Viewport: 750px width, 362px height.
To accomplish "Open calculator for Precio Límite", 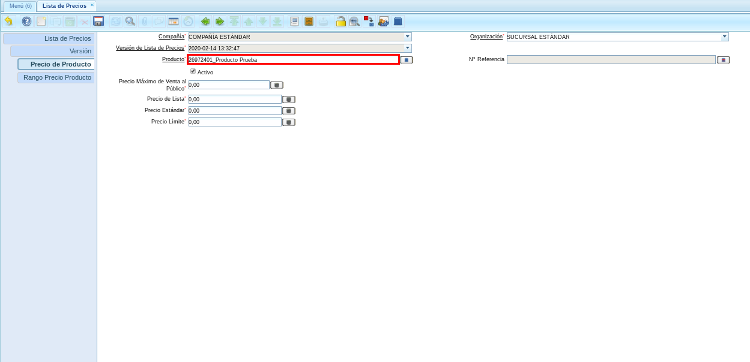I will click(x=289, y=122).
